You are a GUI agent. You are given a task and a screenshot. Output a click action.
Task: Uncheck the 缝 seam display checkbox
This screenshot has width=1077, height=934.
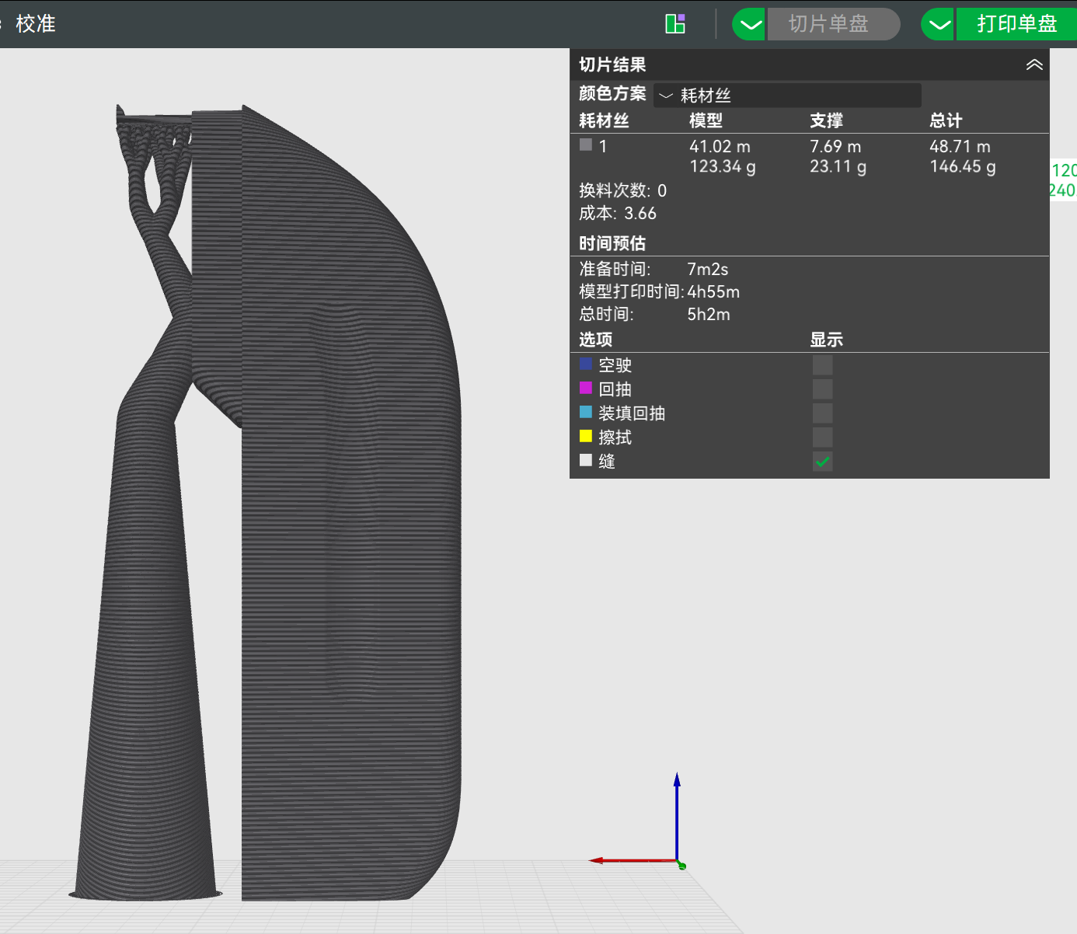pos(822,462)
